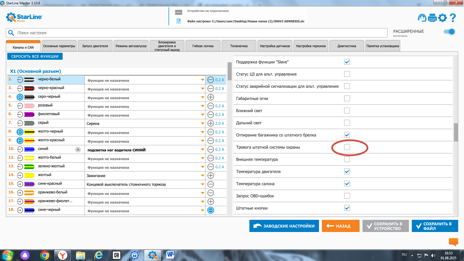Image resolution: width=464 pixels, height=261 pixels.
Task: Click the Поиск настроек search field
Action: 197,33
